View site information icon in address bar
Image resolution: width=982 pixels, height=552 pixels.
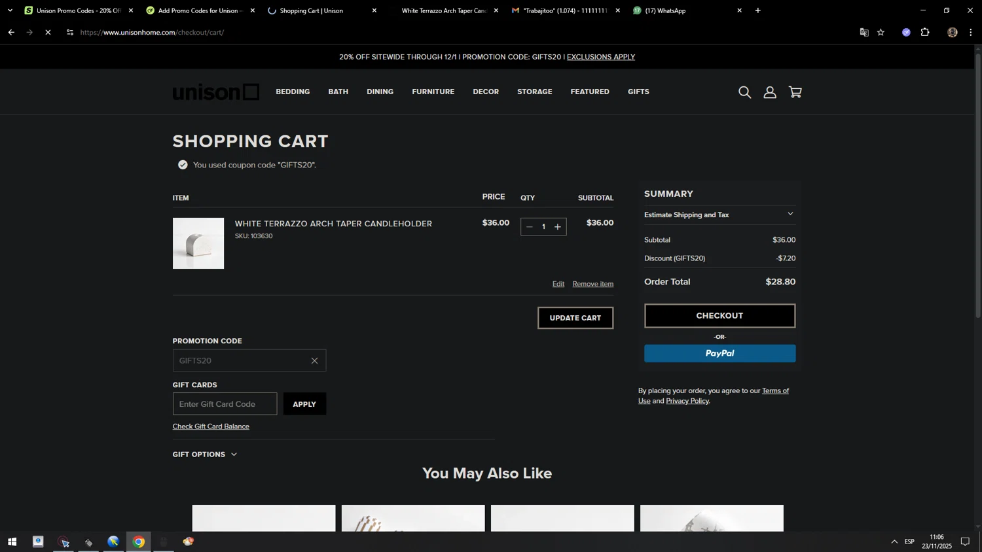coord(70,32)
